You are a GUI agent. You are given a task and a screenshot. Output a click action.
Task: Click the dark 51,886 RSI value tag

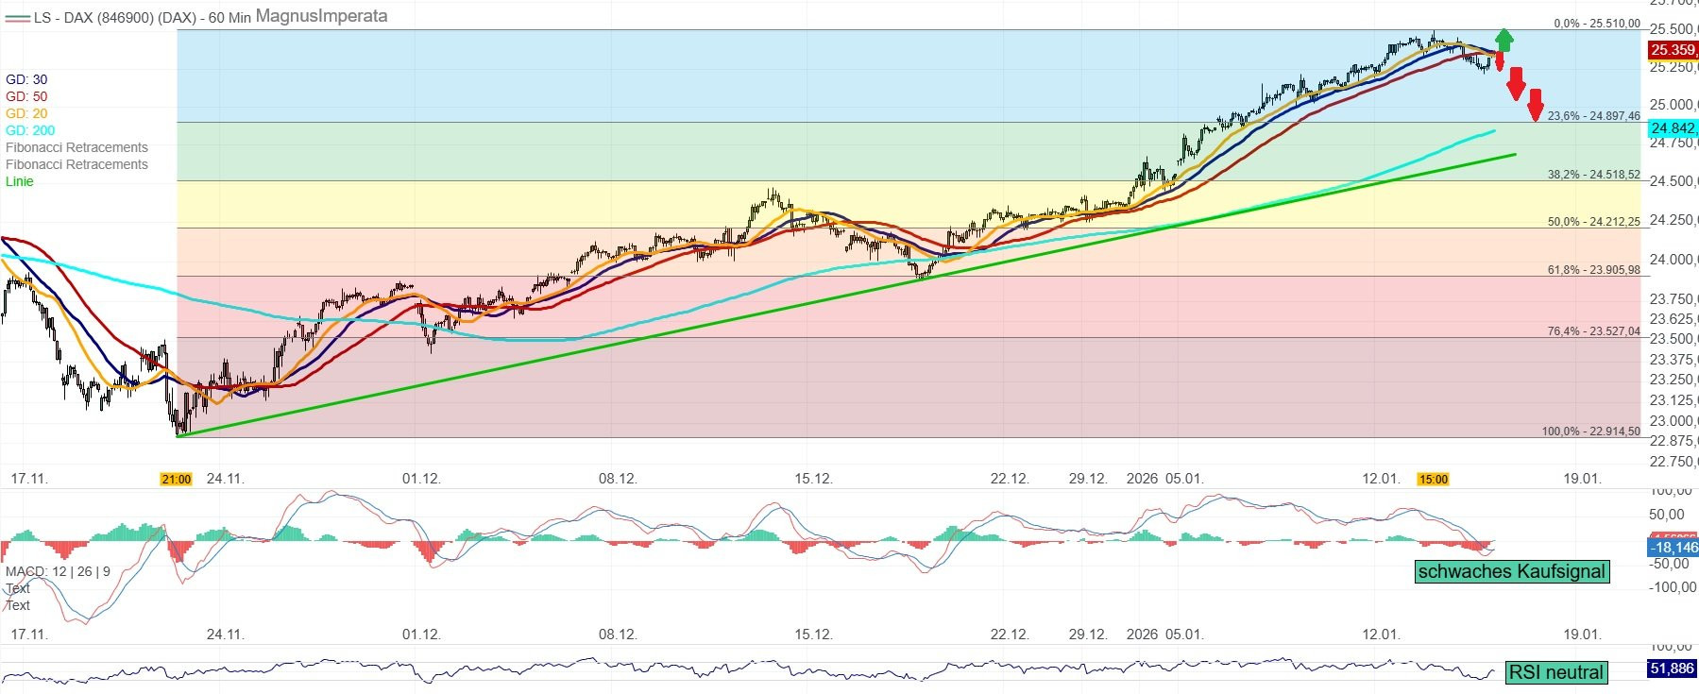[1673, 669]
